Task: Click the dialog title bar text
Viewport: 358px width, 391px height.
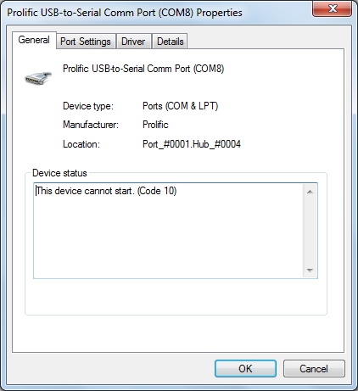Action: (125, 13)
